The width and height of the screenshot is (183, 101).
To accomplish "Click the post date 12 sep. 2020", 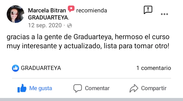I will click(45, 25).
